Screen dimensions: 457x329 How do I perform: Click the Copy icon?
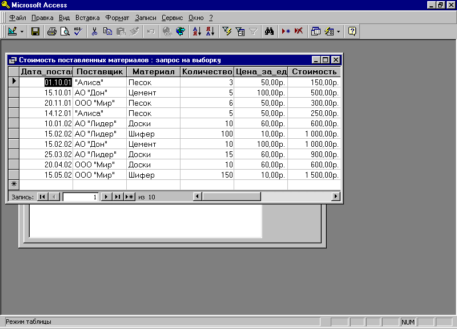107,31
